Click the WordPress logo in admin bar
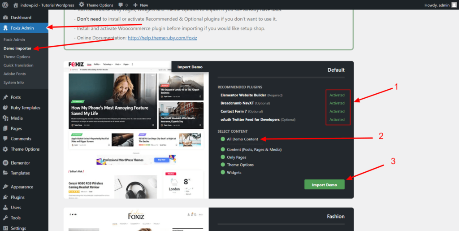The image size is (459, 231). click(5, 5)
